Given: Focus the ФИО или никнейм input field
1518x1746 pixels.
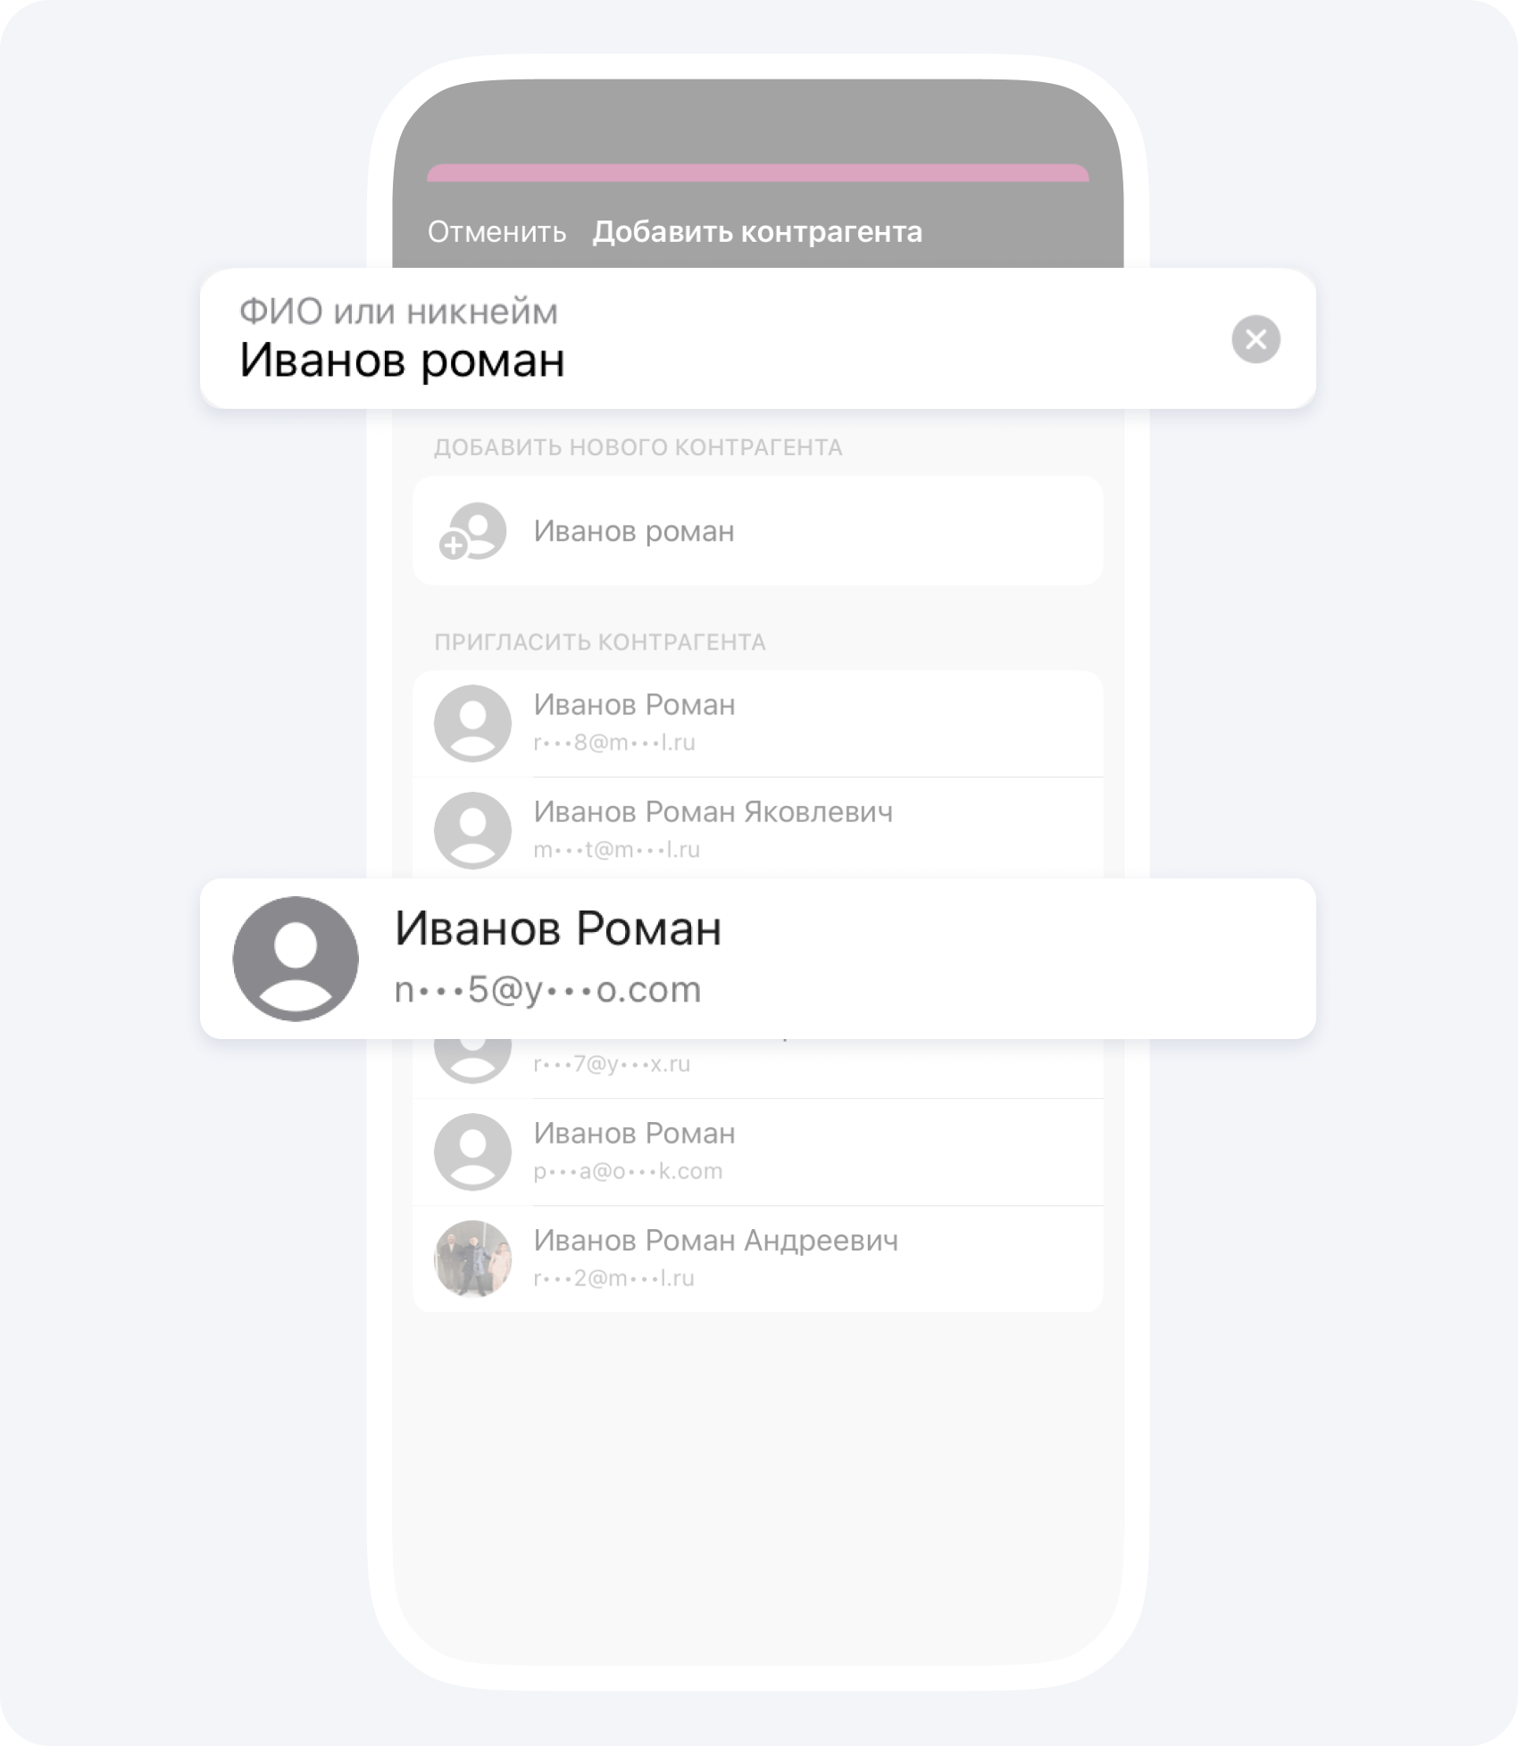Looking at the screenshot, I should tap(714, 339).
